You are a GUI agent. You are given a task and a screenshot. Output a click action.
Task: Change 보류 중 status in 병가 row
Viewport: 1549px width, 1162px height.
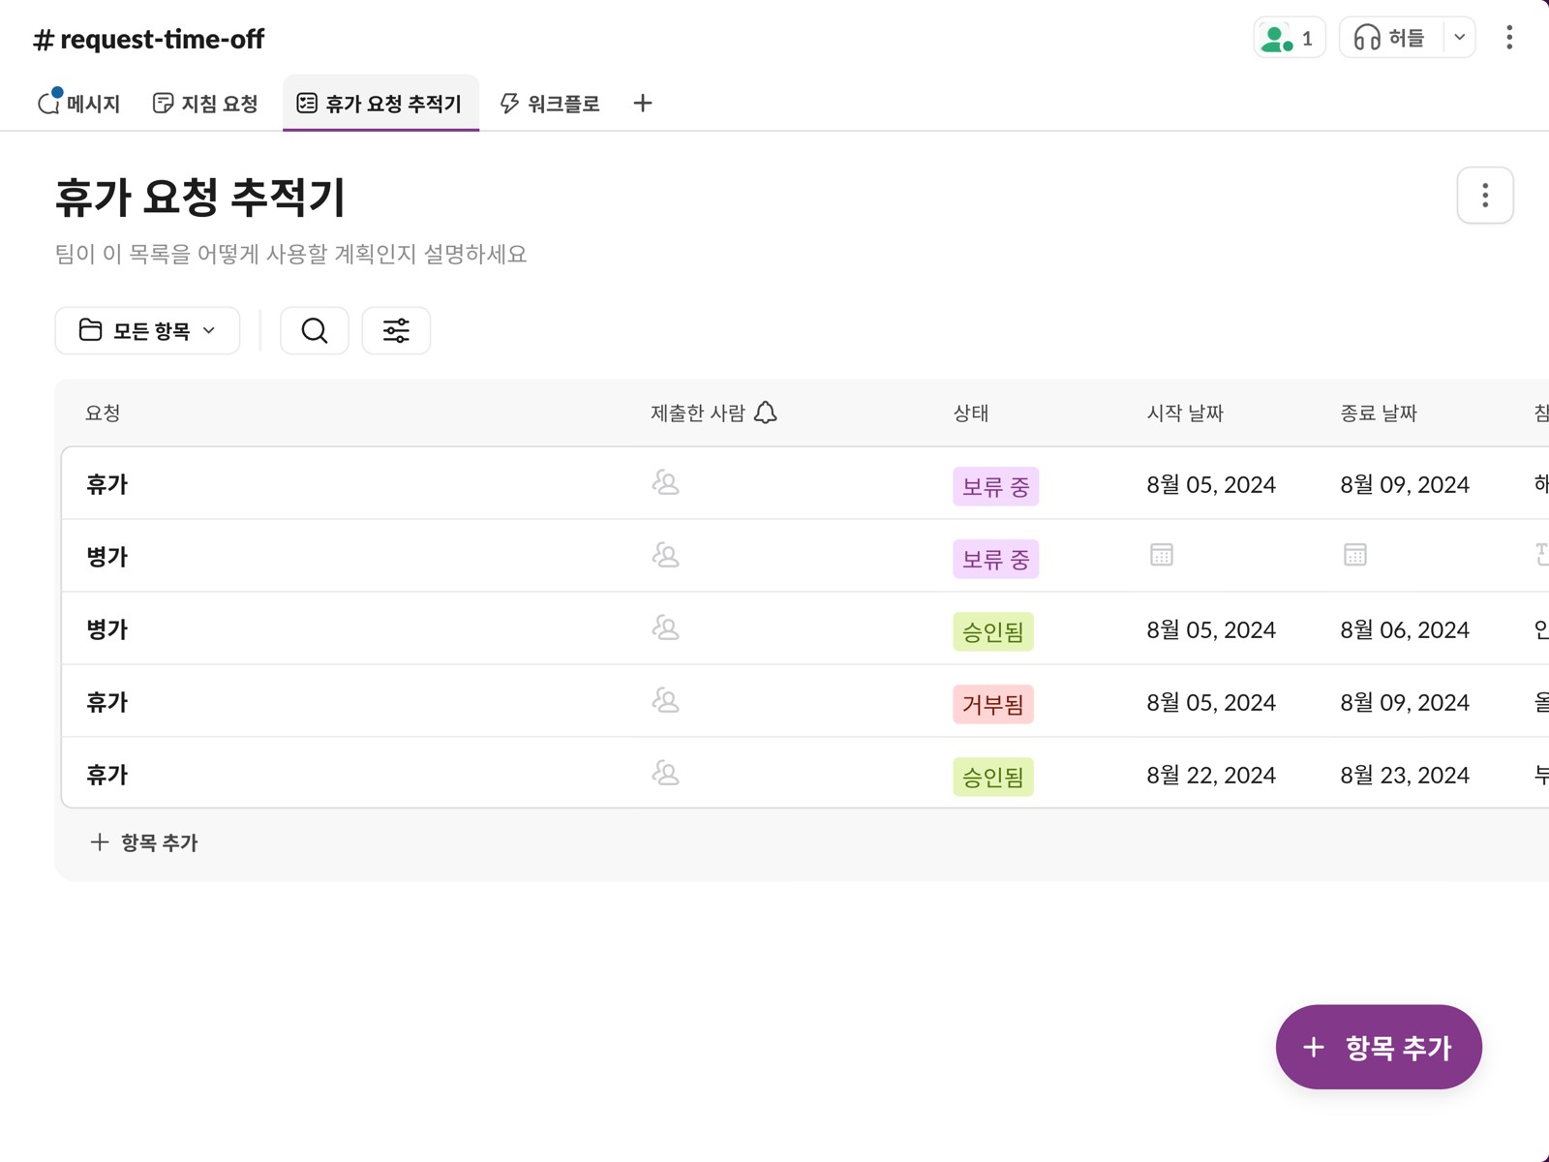pos(995,559)
